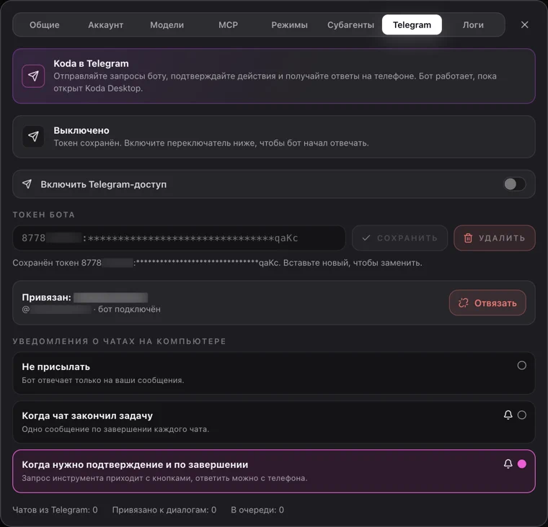Click the Не присылать option title

pos(56,366)
